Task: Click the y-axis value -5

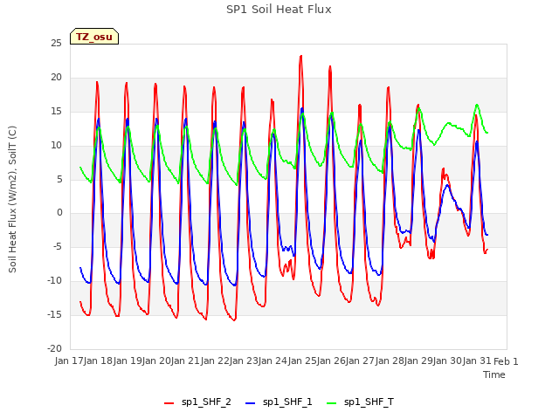Action: [x=57, y=247]
